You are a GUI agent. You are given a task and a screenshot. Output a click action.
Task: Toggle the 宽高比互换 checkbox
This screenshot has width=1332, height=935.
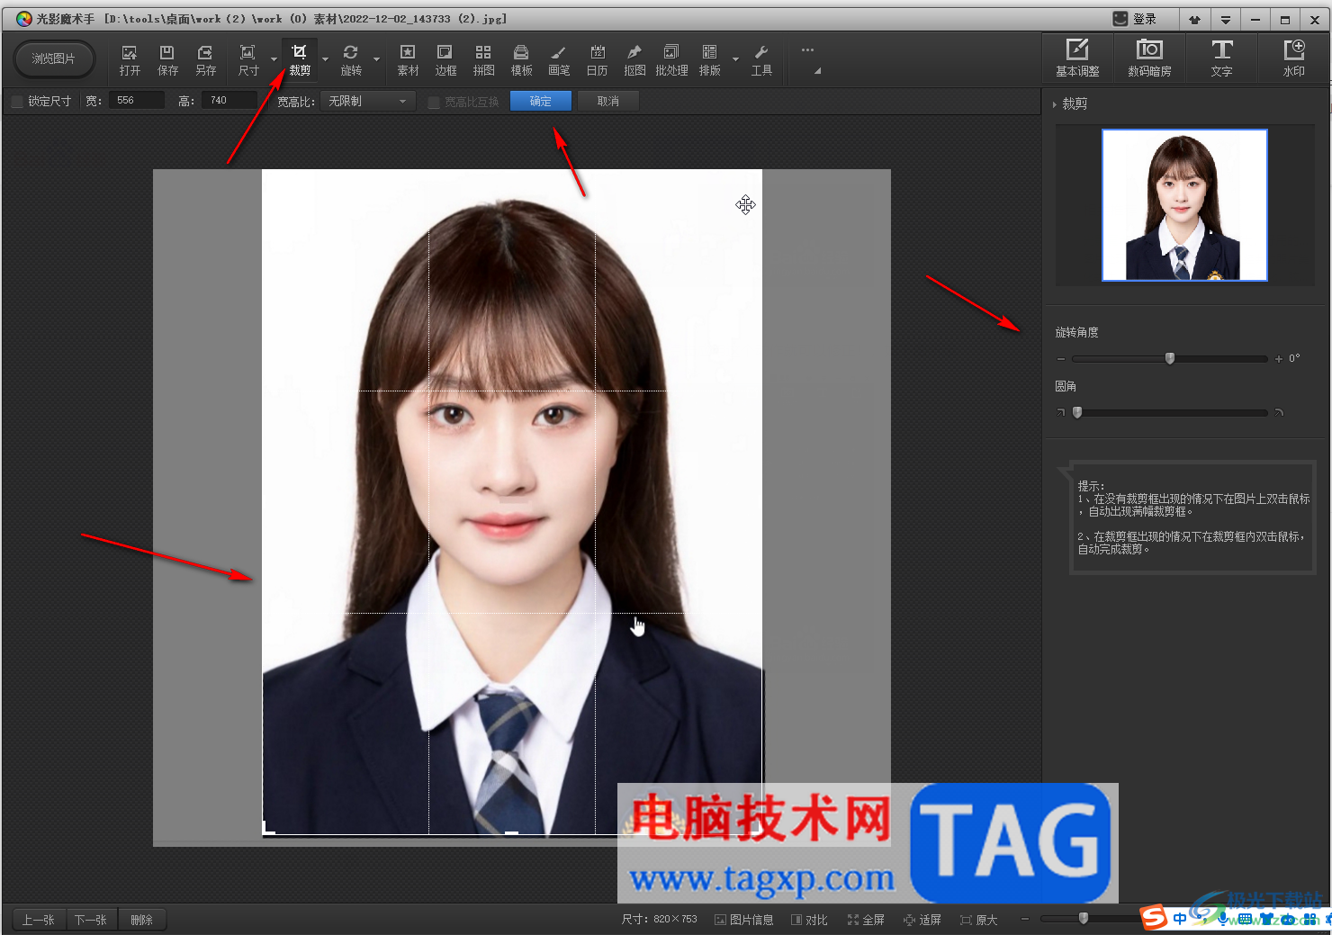(434, 103)
